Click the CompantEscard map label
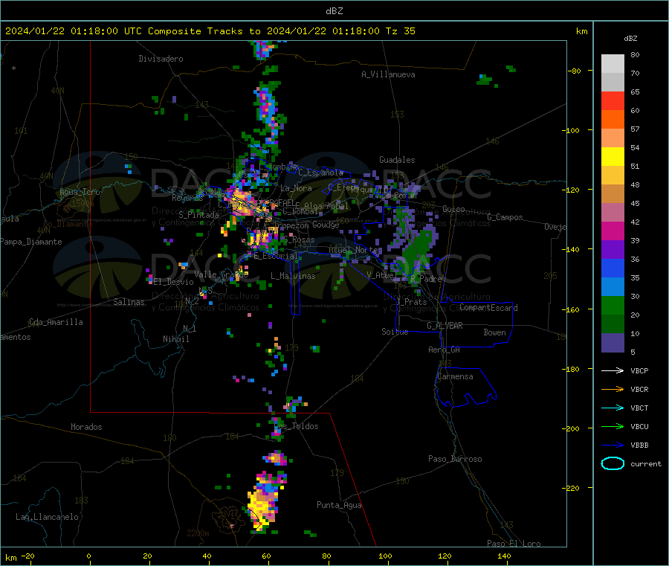Image resolution: width=669 pixels, height=566 pixels. 488,308
